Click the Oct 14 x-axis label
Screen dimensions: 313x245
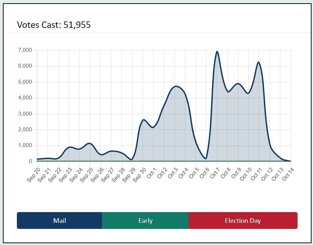coord(288,174)
